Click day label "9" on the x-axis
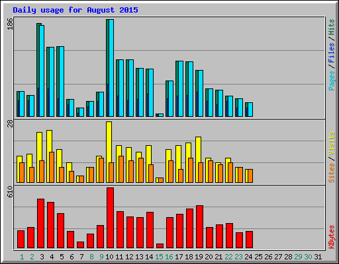This screenshot has height=264, width=339. tap(101, 257)
